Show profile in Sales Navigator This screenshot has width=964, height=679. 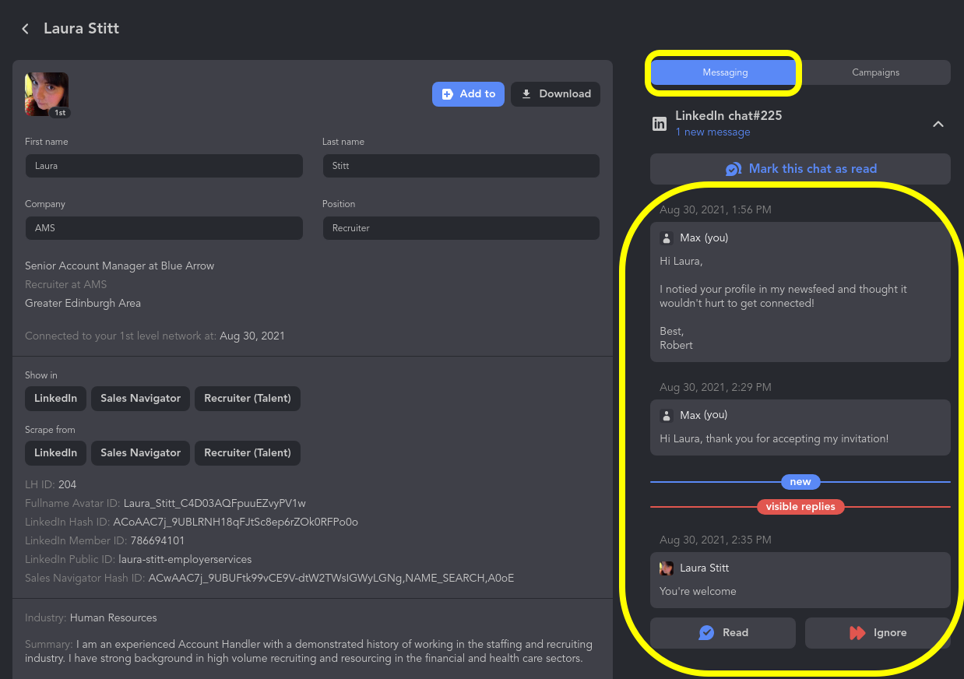coord(140,398)
